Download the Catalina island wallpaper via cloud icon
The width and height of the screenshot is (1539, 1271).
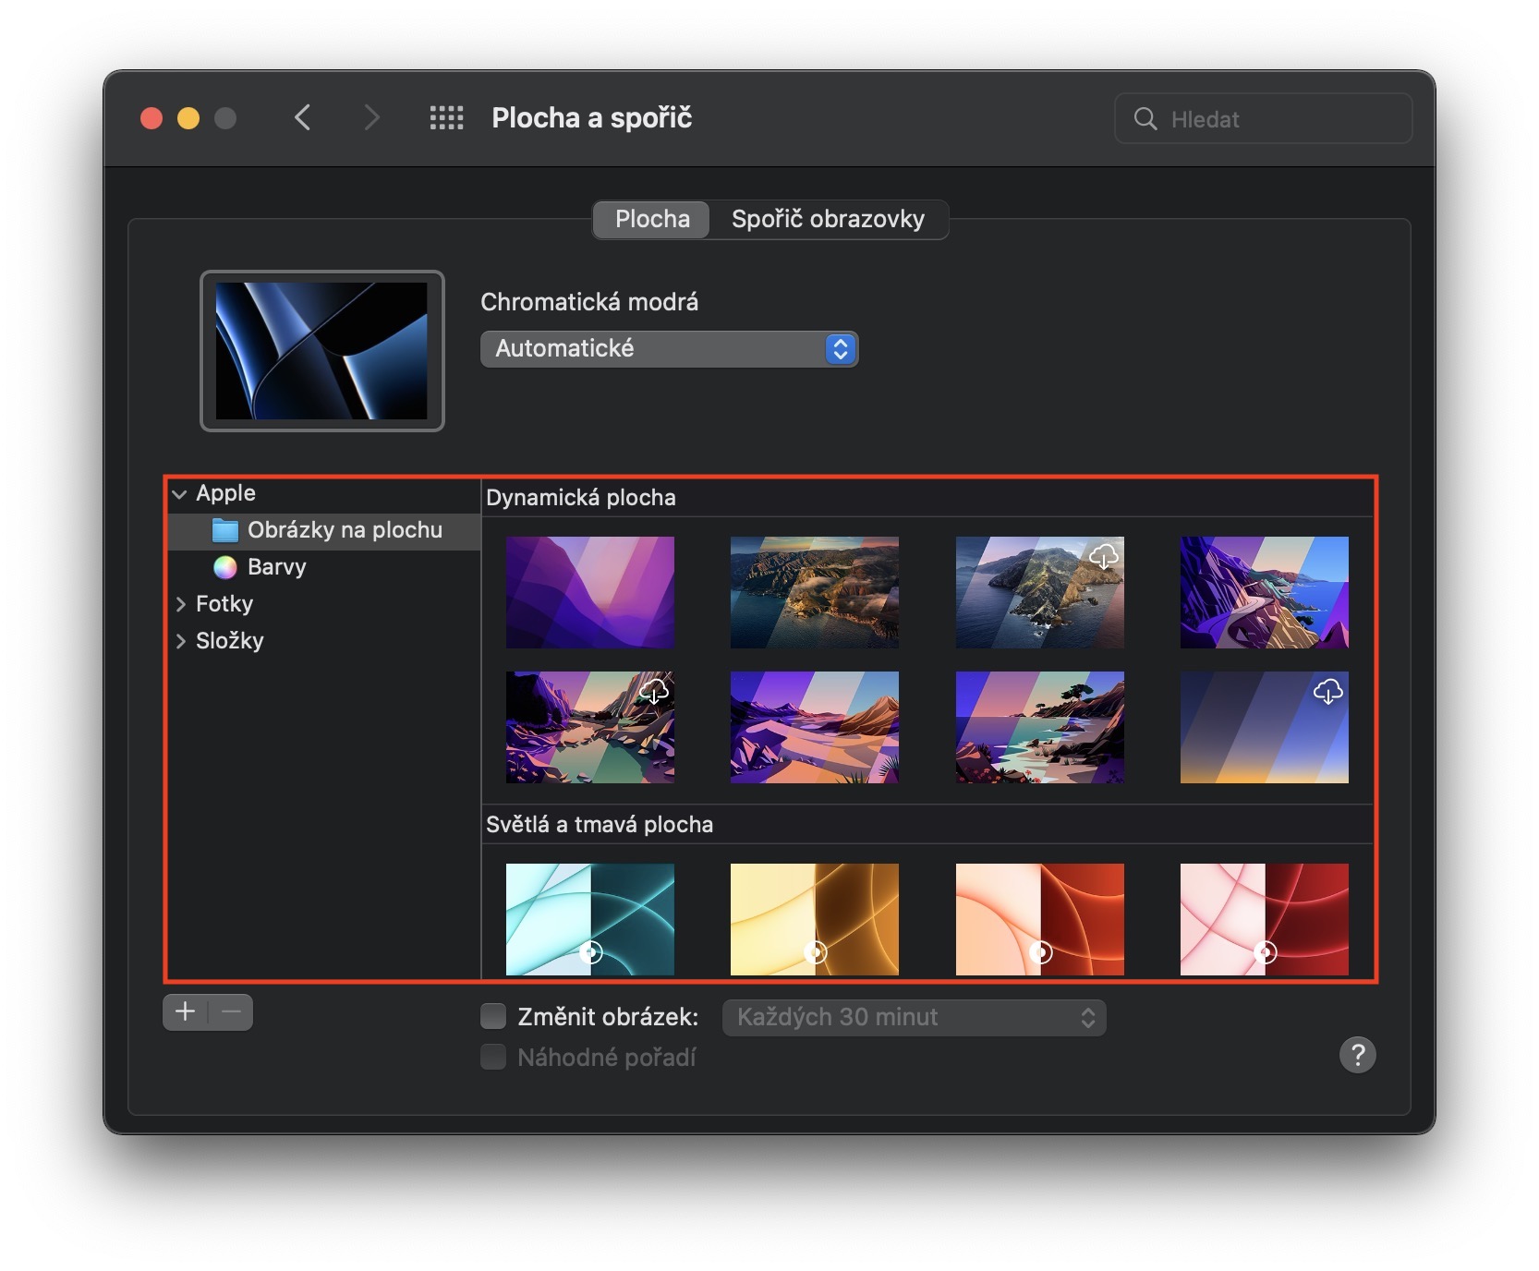click(1103, 556)
